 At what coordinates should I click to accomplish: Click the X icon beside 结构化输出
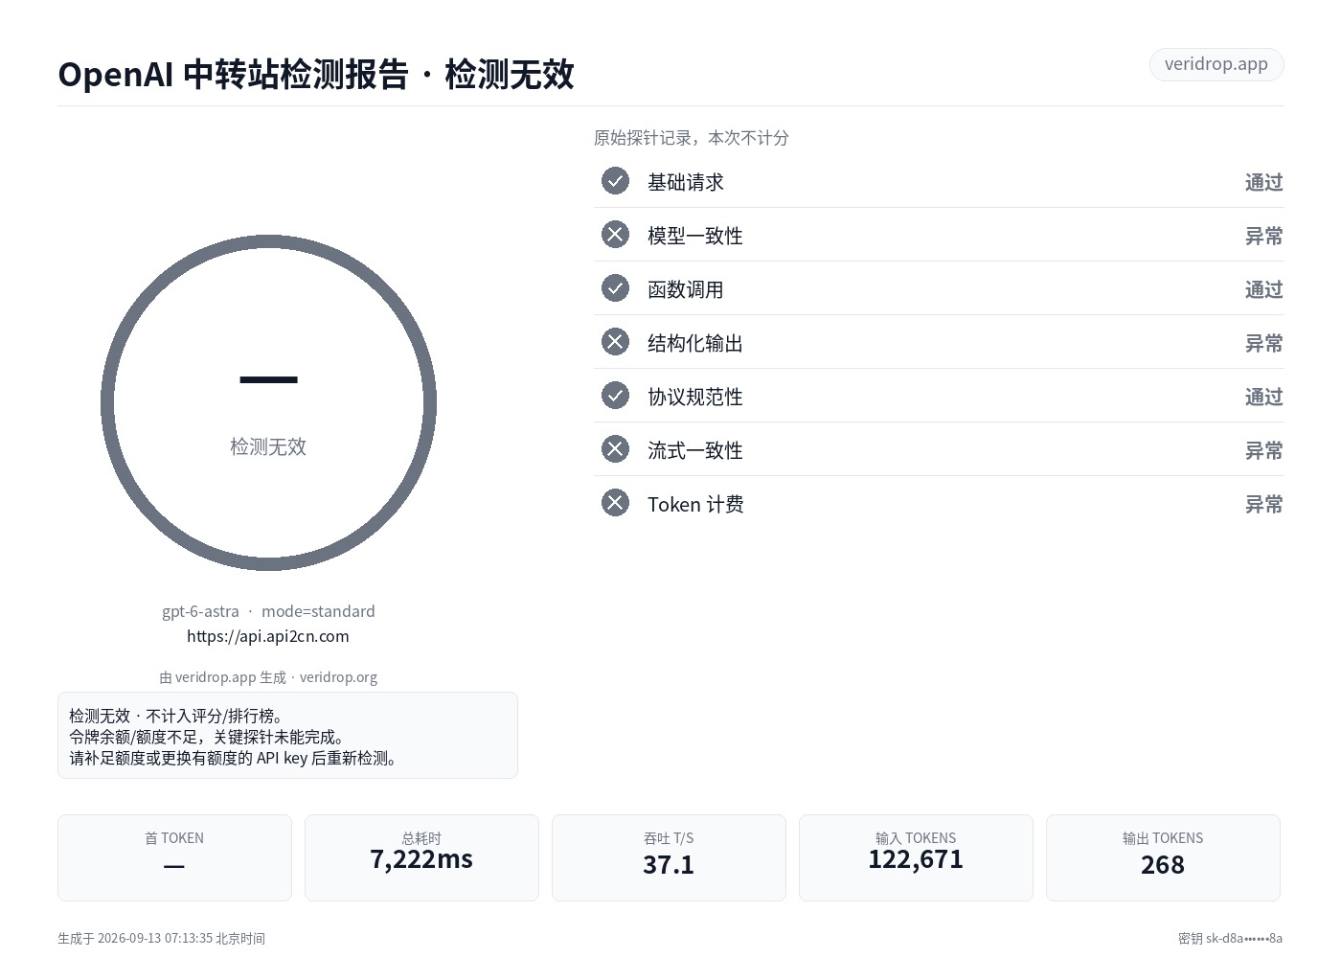tap(615, 342)
